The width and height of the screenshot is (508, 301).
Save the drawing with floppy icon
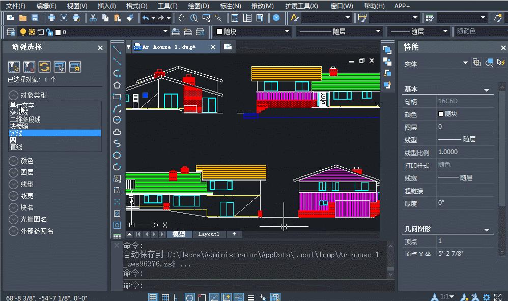pyautogui.click(x=35, y=18)
